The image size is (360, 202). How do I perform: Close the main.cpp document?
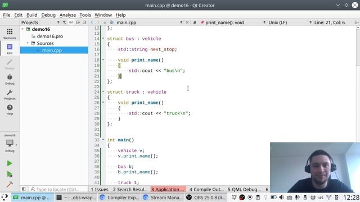pos(187,22)
